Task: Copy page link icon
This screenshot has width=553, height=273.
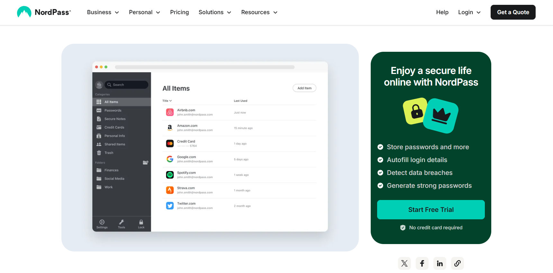Action: coord(457,263)
